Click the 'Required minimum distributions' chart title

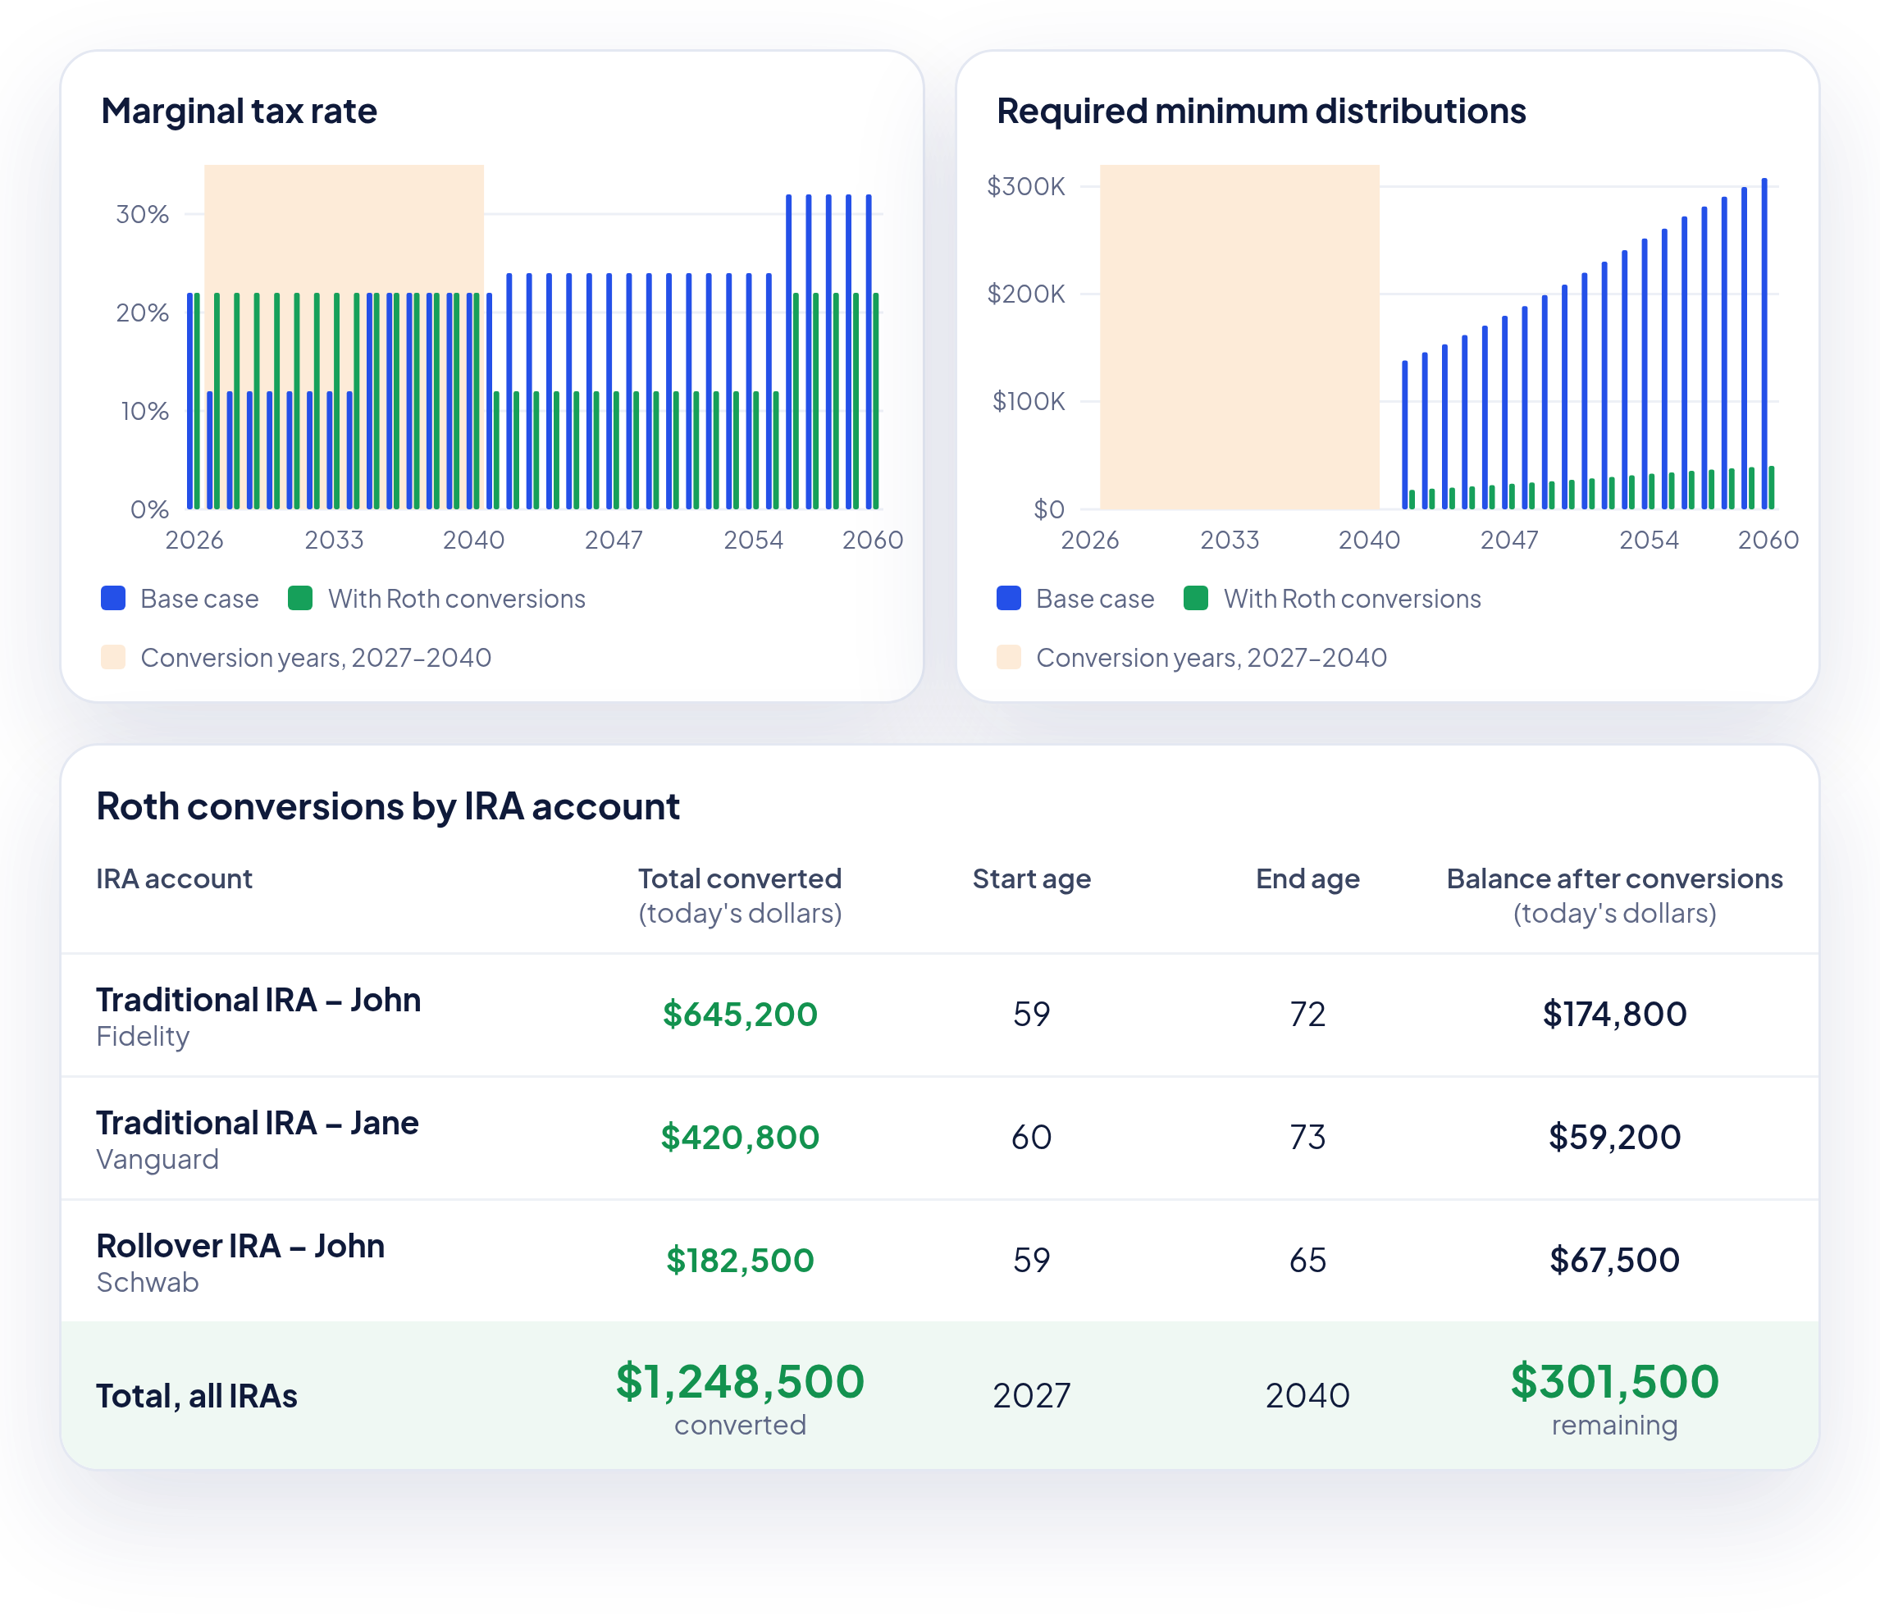tap(1262, 112)
